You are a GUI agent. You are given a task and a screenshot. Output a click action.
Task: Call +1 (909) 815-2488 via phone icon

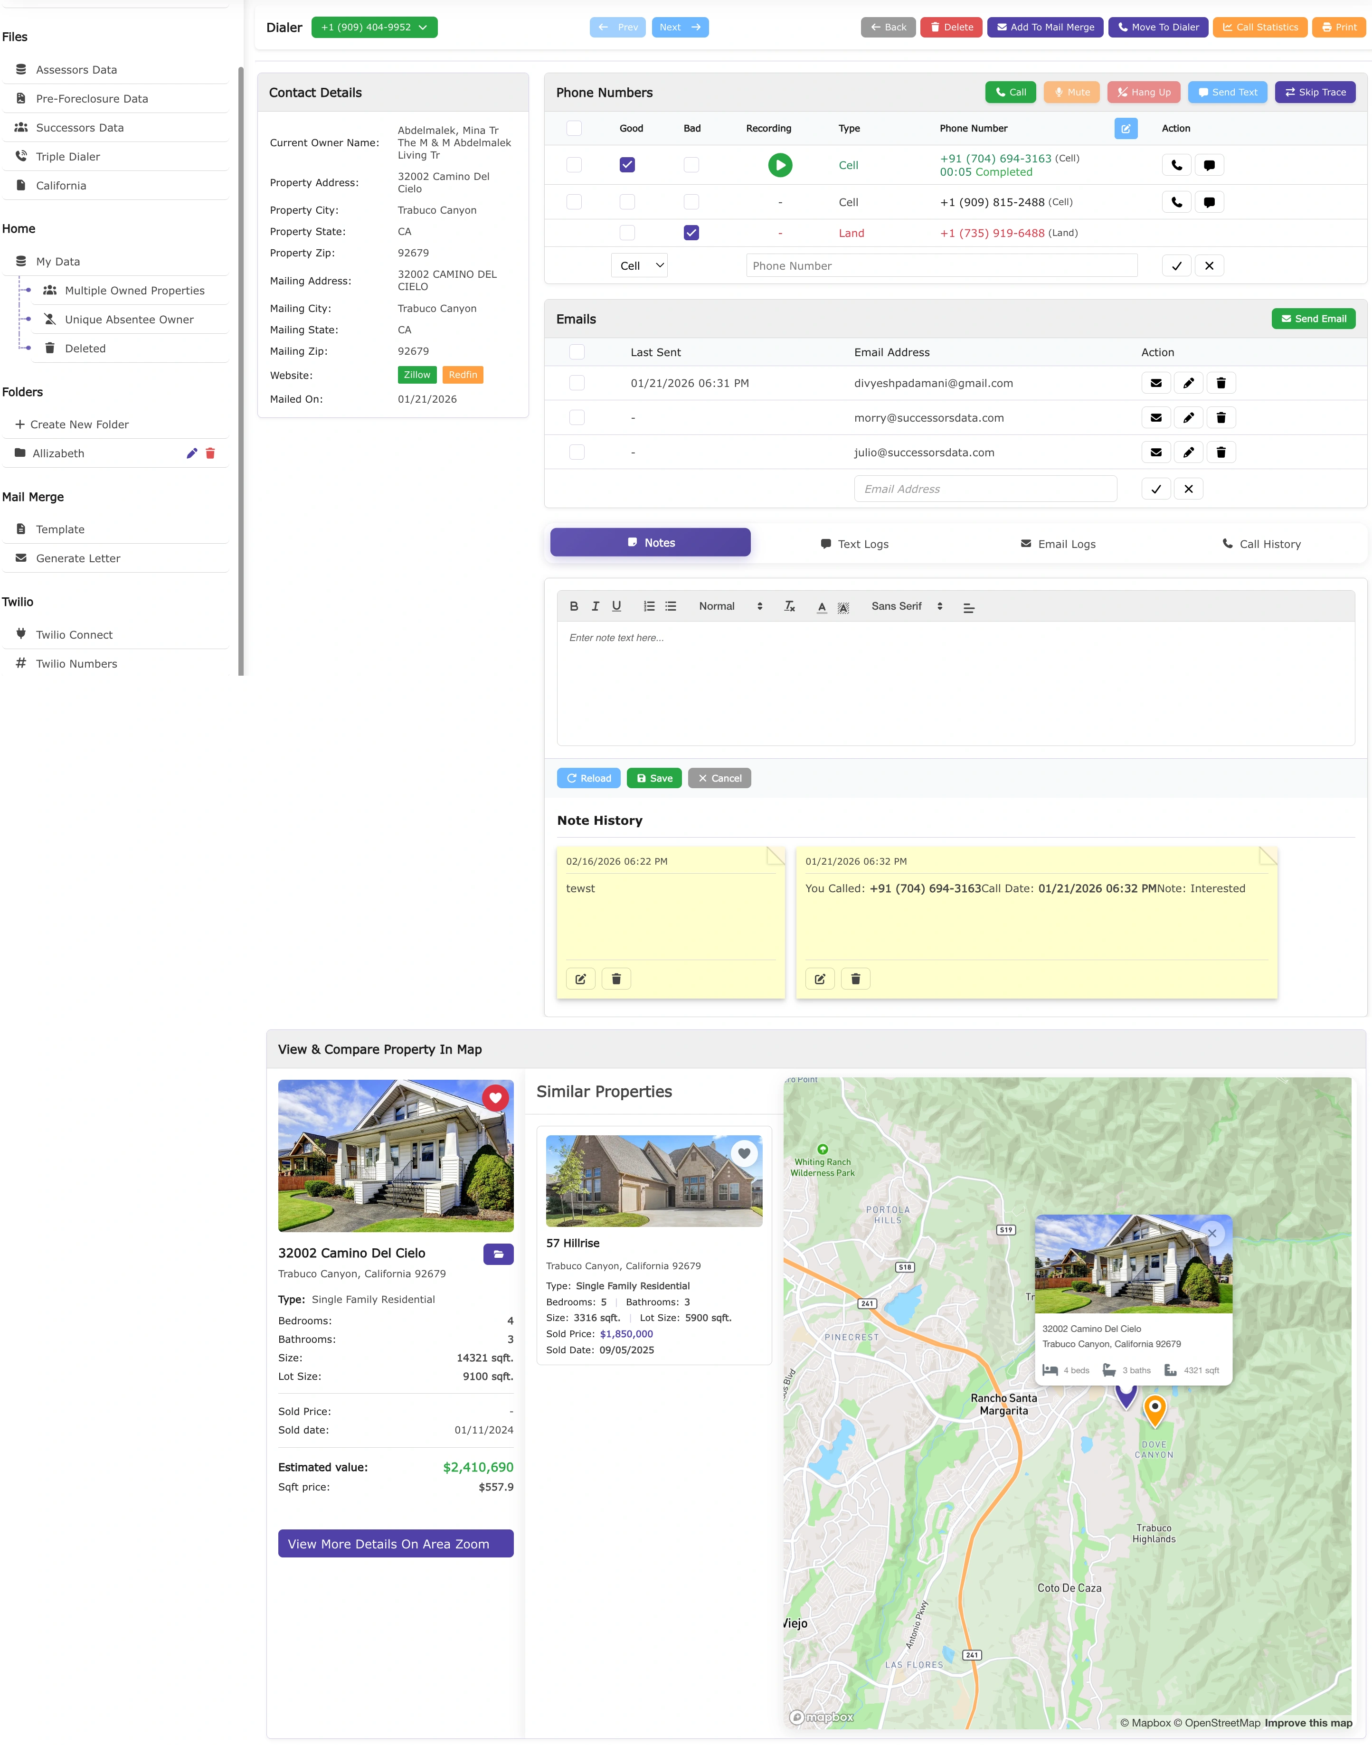[1176, 201]
